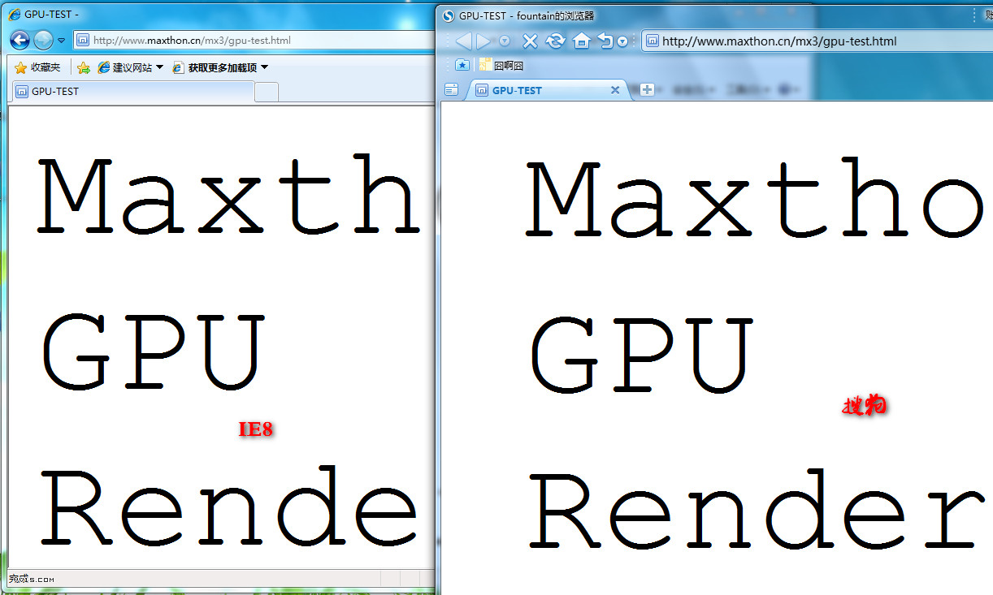The image size is (993, 595).
Task: Open Sogou history dropdown beside forward arrow
Action: (x=505, y=41)
